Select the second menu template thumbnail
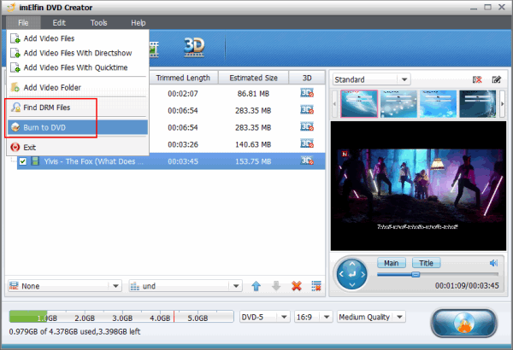 (398, 104)
